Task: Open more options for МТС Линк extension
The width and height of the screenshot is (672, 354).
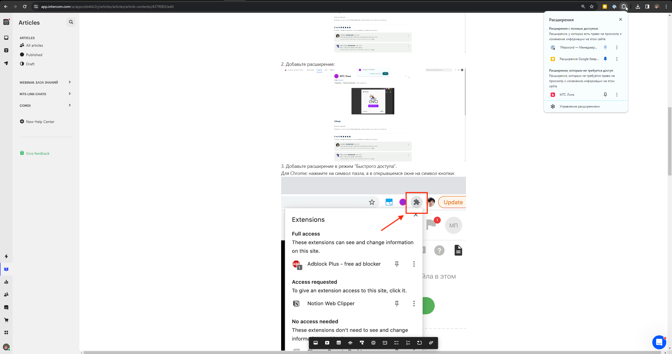Action: coord(617,95)
